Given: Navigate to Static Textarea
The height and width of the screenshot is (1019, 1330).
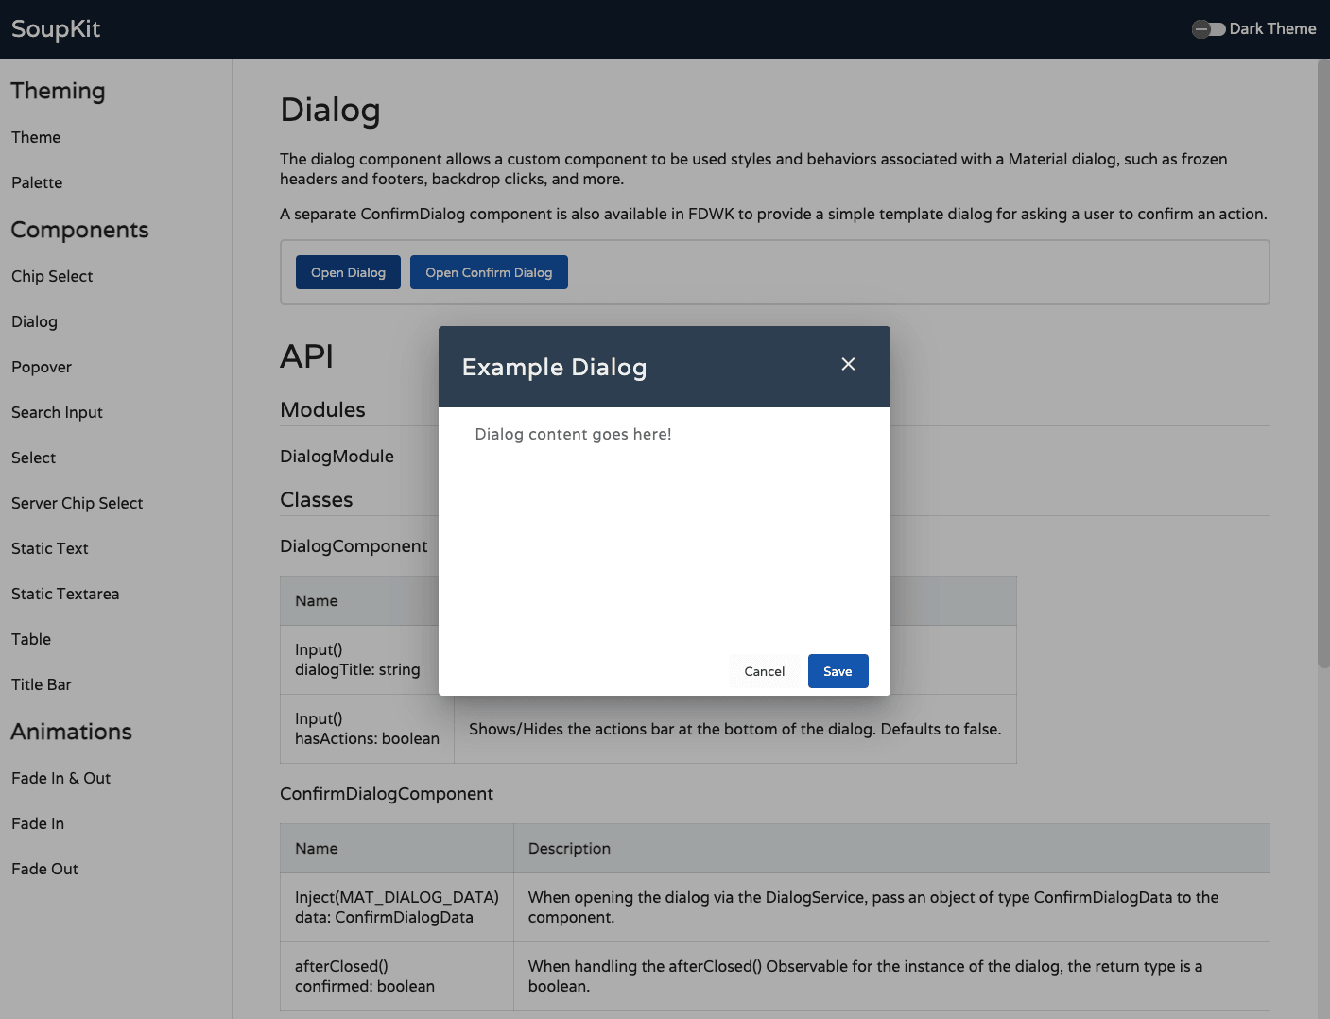Looking at the screenshot, I should point(65,594).
